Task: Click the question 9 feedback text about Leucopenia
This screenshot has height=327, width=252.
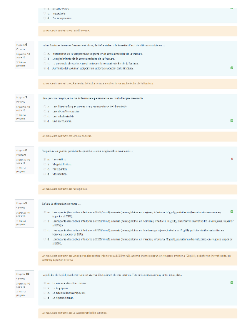Action: tap(136, 258)
